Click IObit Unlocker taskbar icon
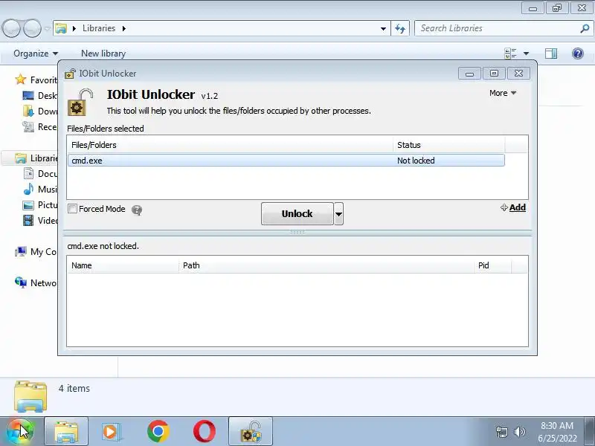This screenshot has height=446, width=595. (251, 432)
